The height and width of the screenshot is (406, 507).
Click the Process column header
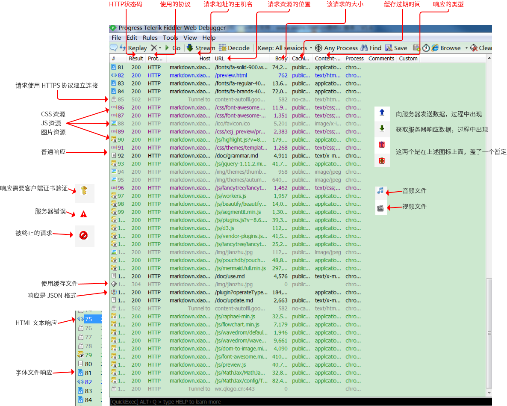pos(354,59)
